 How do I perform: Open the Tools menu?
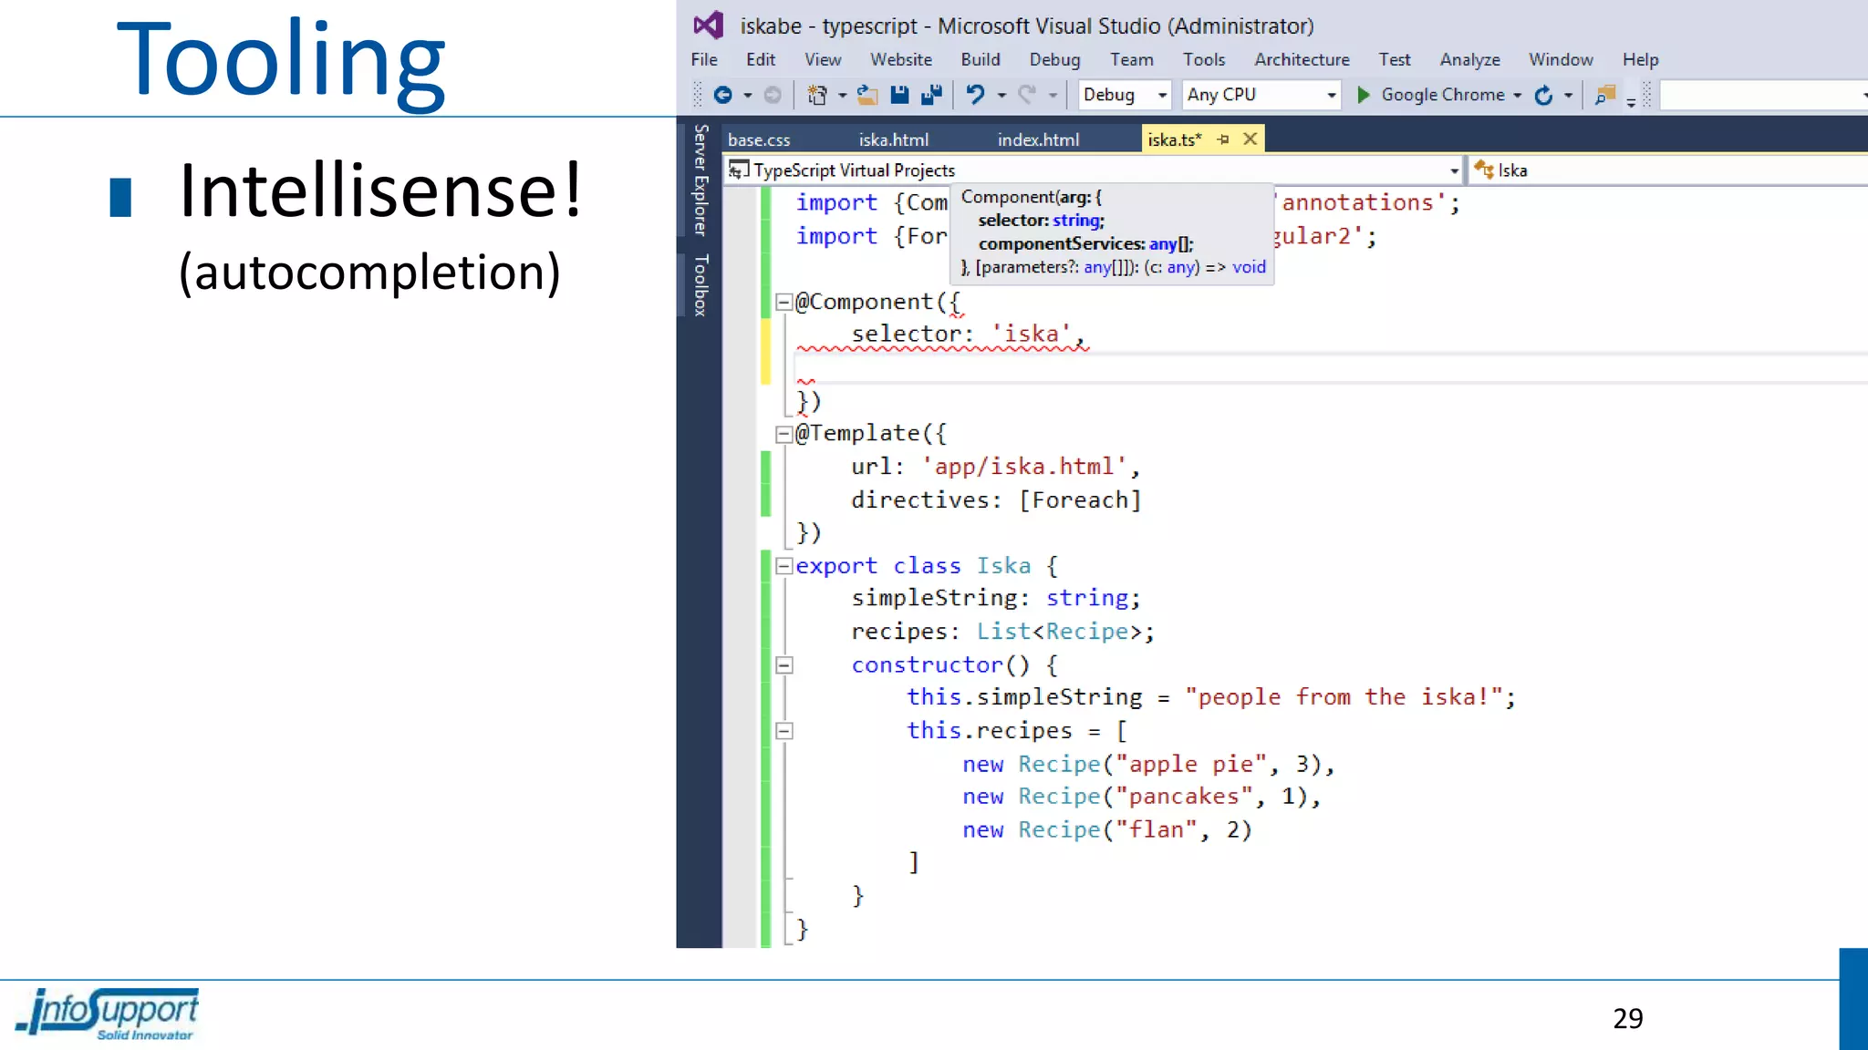1204,59
